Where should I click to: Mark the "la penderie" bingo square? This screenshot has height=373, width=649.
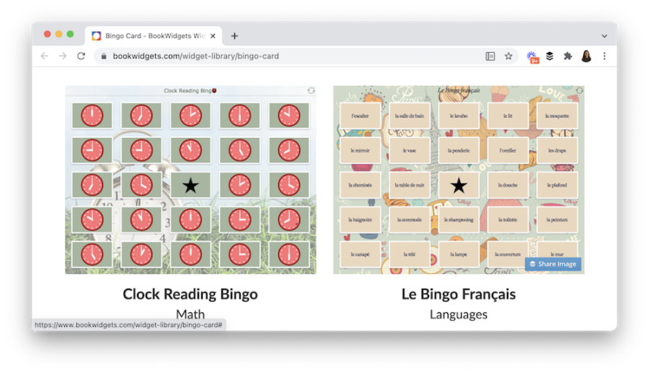[458, 151]
